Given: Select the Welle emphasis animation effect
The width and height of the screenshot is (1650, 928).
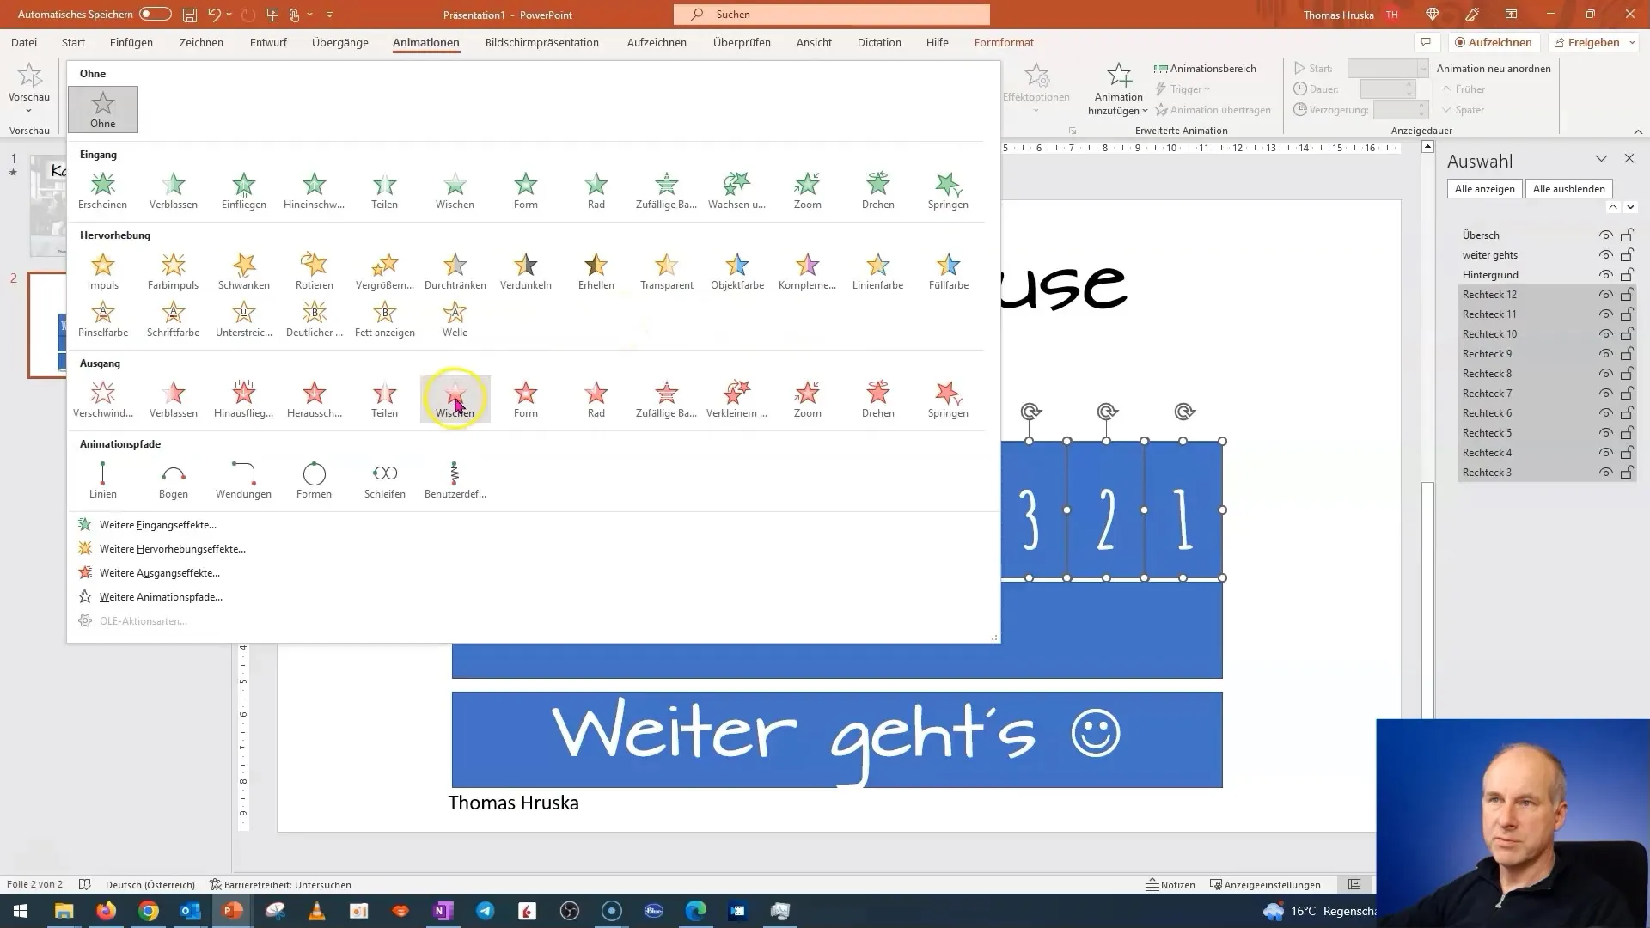Looking at the screenshot, I should click(455, 316).
